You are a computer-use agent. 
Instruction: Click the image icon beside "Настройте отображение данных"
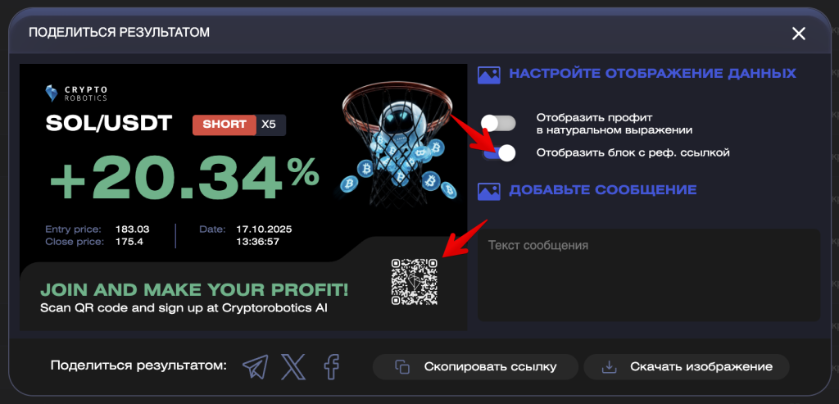pos(488,75)
